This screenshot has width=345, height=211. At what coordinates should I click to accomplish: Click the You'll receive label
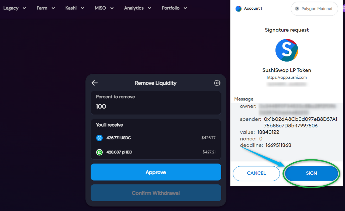click(109, 125)
